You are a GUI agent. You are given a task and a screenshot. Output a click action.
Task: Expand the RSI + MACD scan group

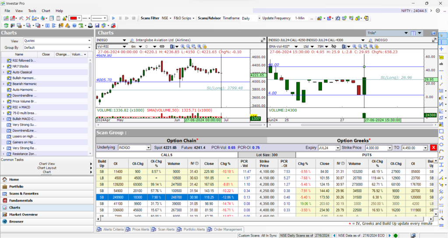[x=3, y=107]
